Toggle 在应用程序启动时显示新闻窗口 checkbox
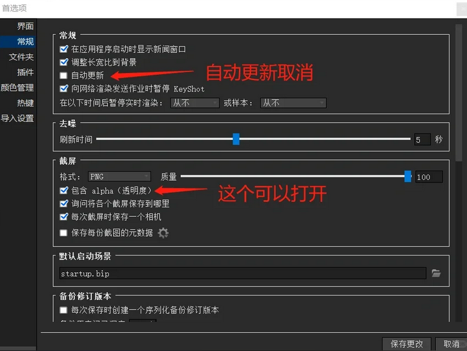 tap(64, 49)
